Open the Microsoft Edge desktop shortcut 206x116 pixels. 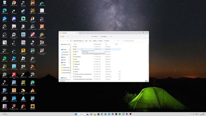5,11
